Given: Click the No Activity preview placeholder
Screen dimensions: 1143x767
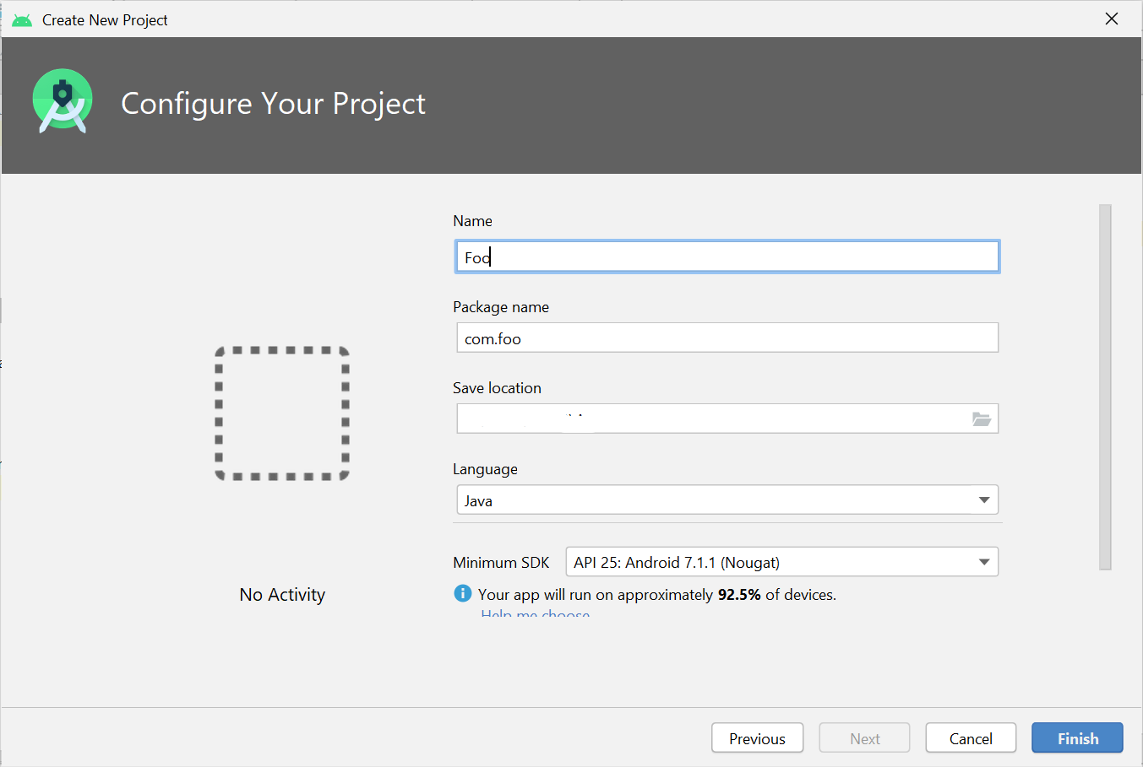Looking at the screenshot, I should [282, 413].
